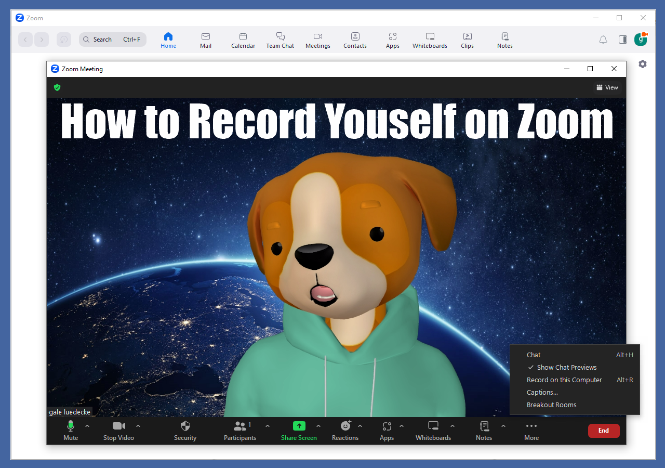Open the View layout options
This screenshot has height=468, width=665.
tap(607, 87)
